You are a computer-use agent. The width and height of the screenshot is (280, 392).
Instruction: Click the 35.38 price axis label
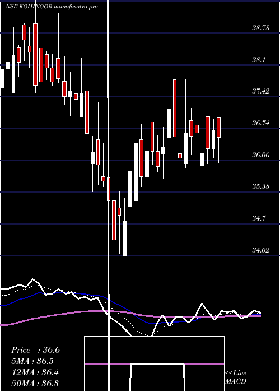click(261, 186)
